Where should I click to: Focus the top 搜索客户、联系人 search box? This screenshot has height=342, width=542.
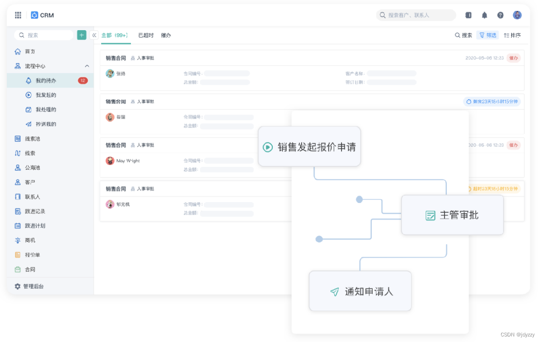416,15
